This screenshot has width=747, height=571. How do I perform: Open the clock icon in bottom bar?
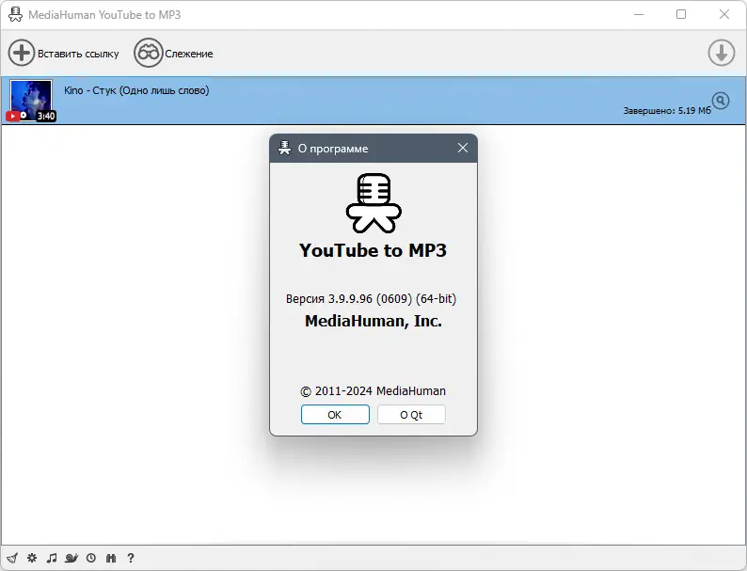click(x=91, y=558)
